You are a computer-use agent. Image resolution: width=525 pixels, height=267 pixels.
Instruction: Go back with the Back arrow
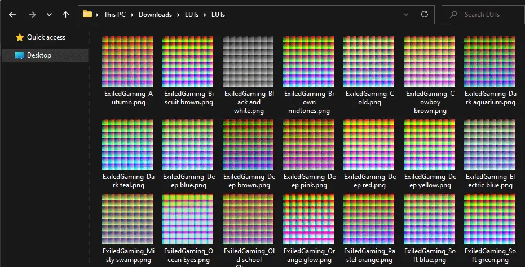tap(12, 15)
